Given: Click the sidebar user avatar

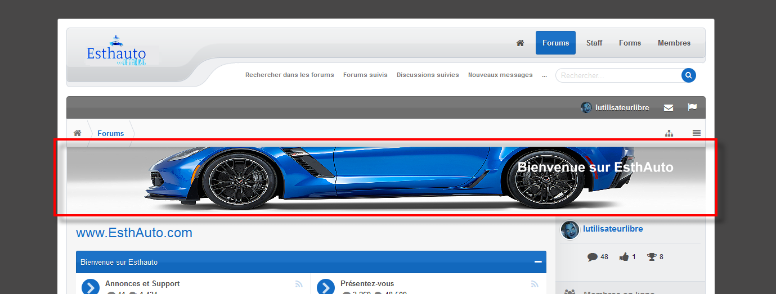Looking at the screenshot, I should point(570,229).
